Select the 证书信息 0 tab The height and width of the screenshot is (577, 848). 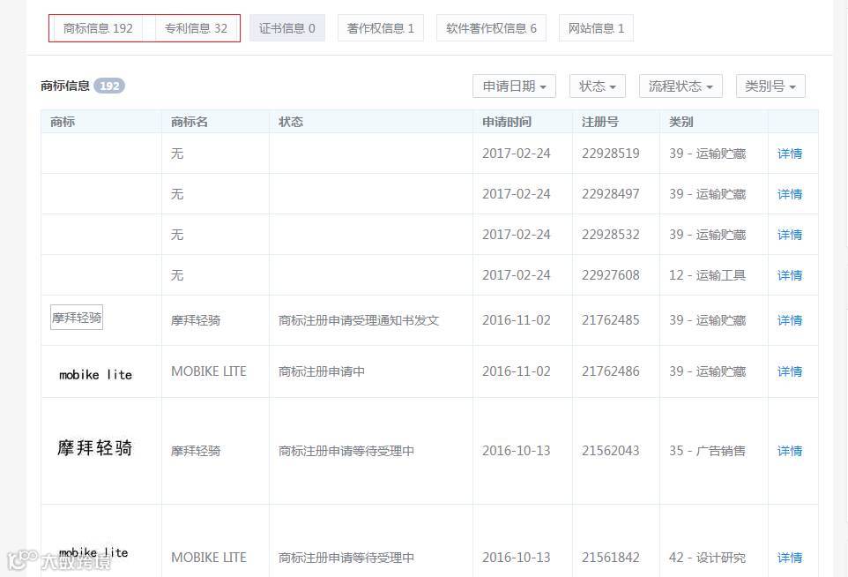pos(286,28)
